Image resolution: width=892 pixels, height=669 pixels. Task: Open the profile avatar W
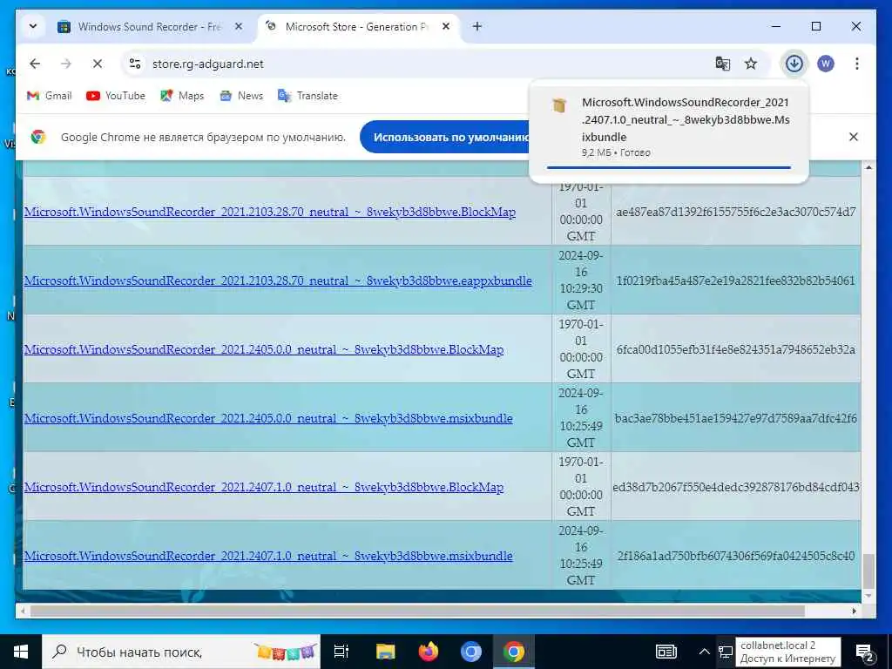coord(826,64)
